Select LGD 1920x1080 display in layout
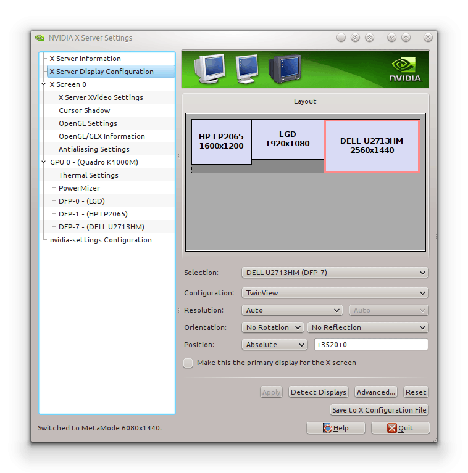468x473 pixels. tap(288, 139)
